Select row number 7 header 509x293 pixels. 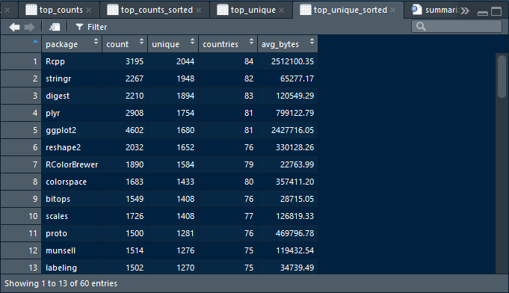21,164
